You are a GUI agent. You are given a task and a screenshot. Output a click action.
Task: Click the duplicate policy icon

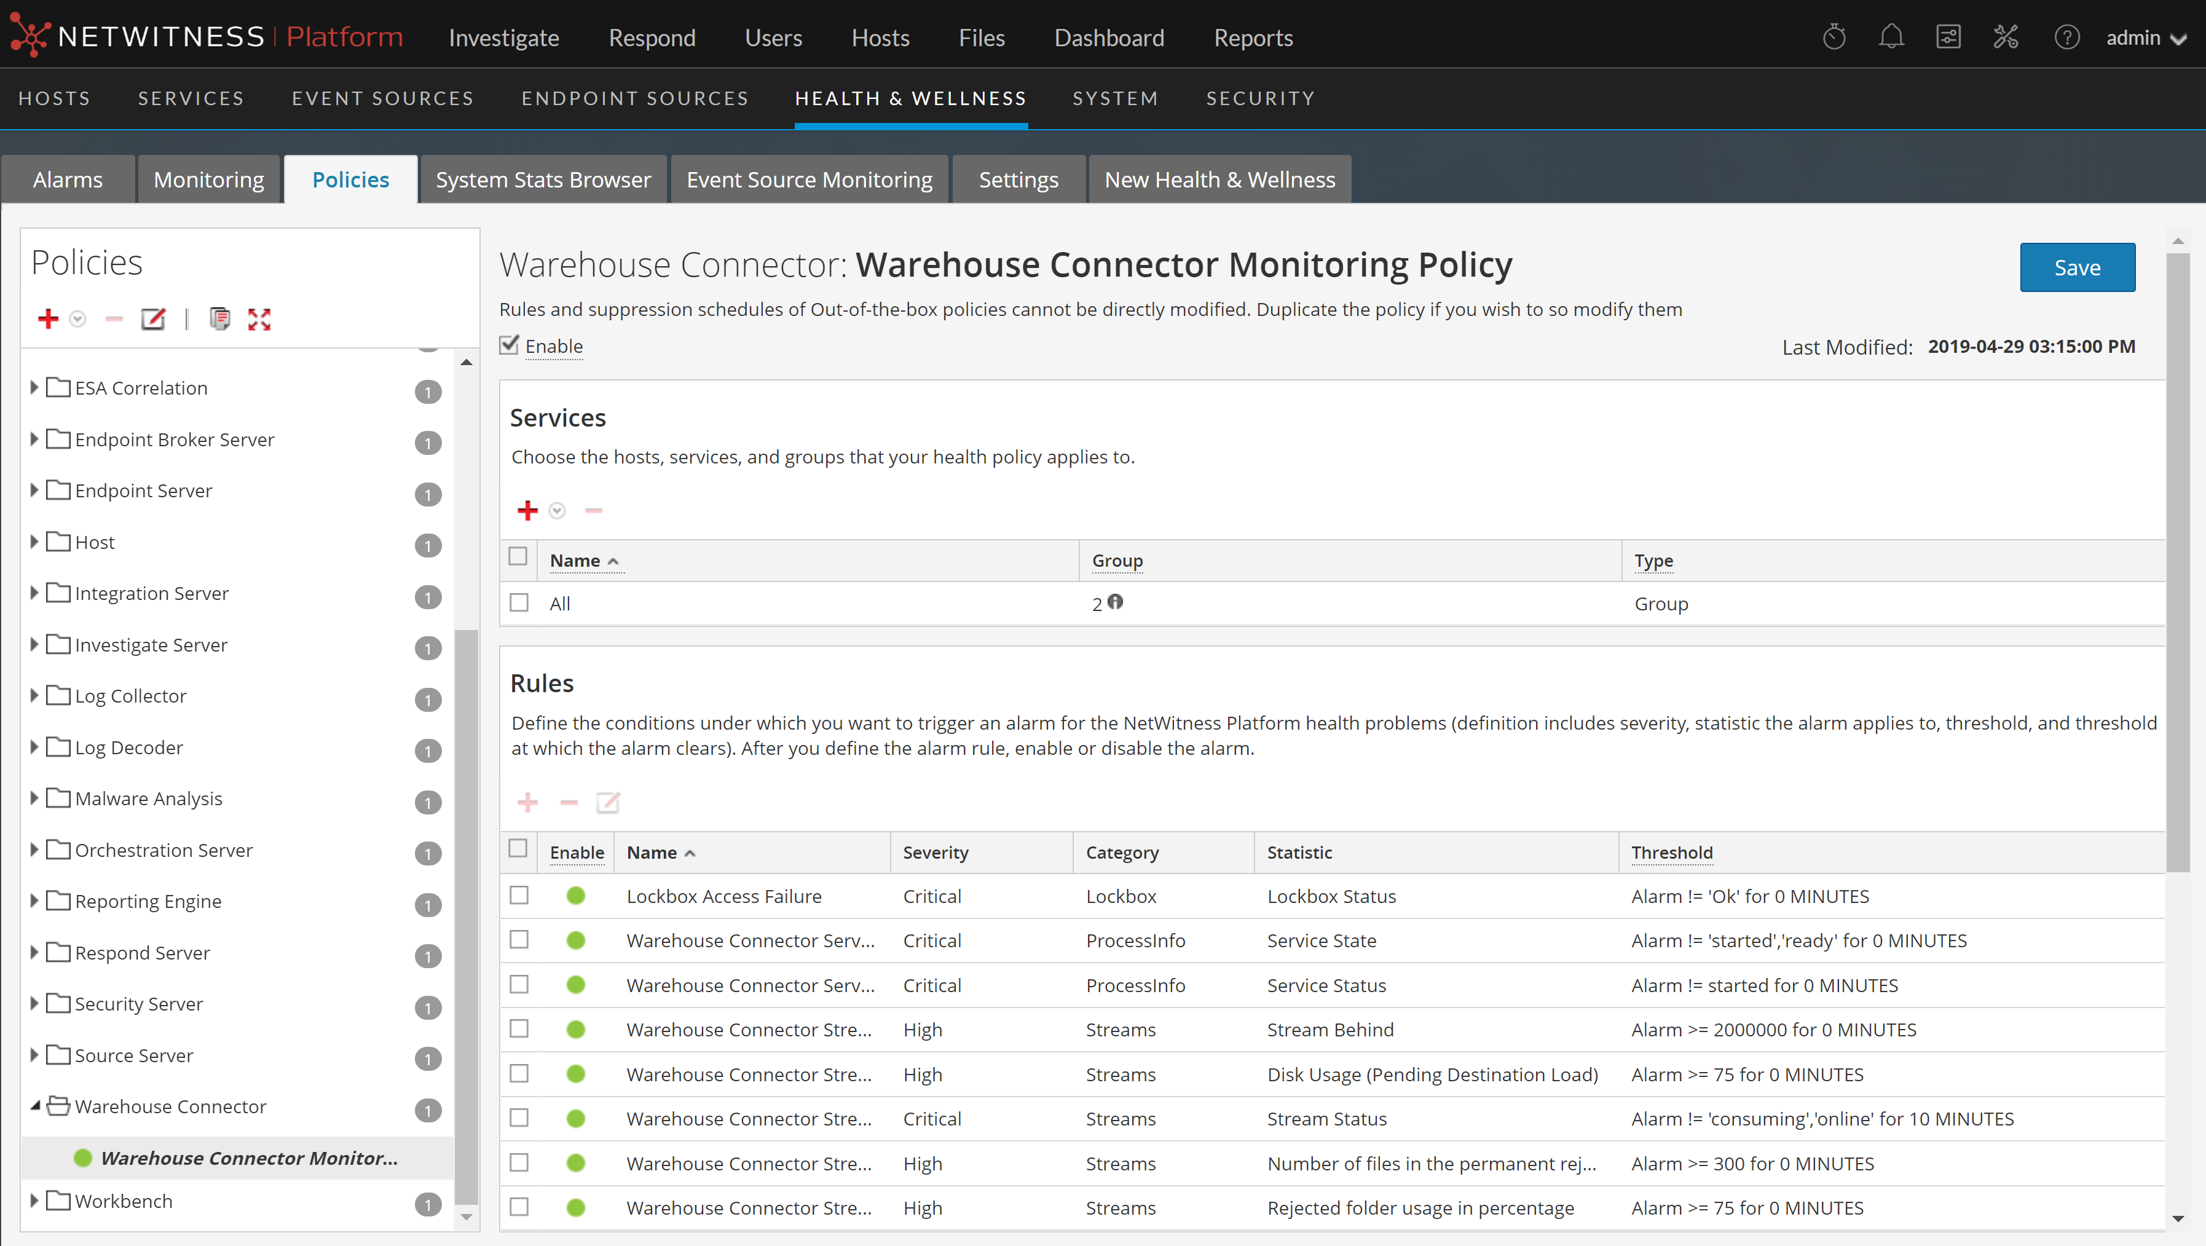[x=220, y=318]
